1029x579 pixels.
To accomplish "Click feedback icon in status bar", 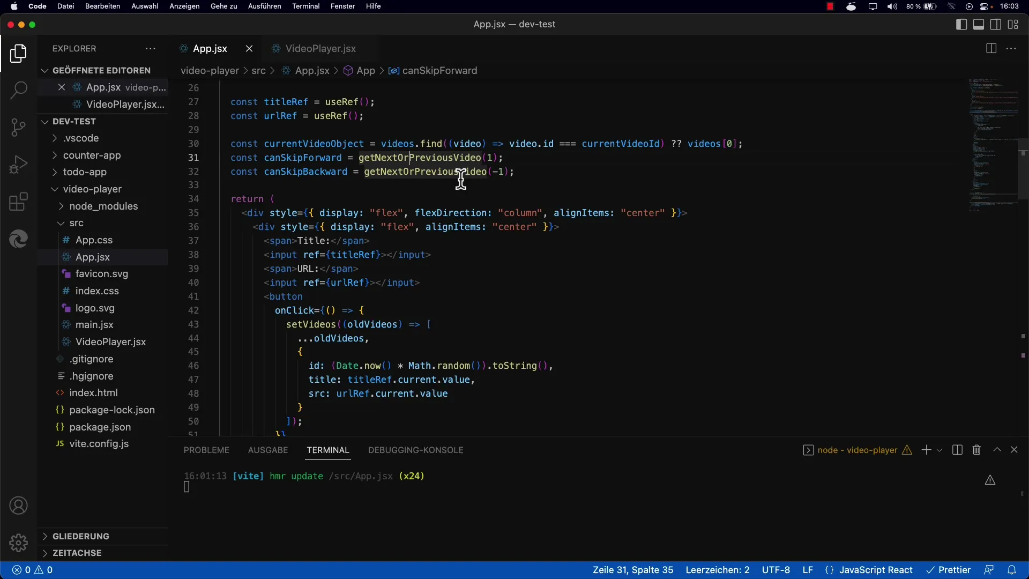I will pos(989,570).
